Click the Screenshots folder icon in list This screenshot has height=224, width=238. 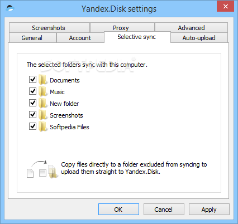43,115
